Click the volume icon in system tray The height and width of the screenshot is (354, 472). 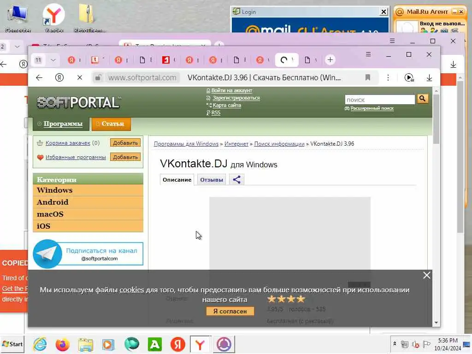click(415, 344)
